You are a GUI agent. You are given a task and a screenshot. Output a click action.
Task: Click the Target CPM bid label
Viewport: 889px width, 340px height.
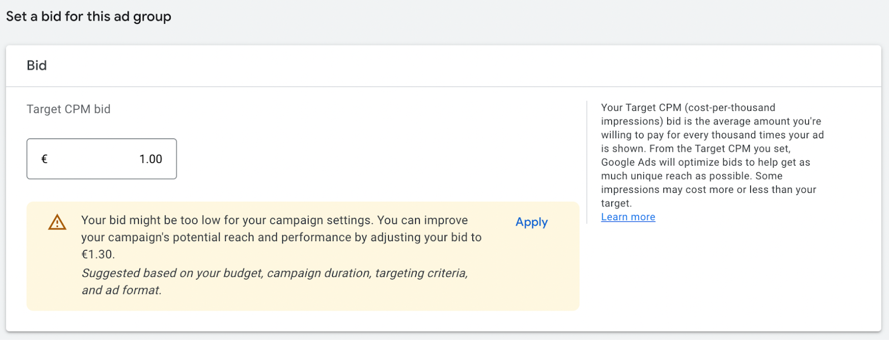68,109
